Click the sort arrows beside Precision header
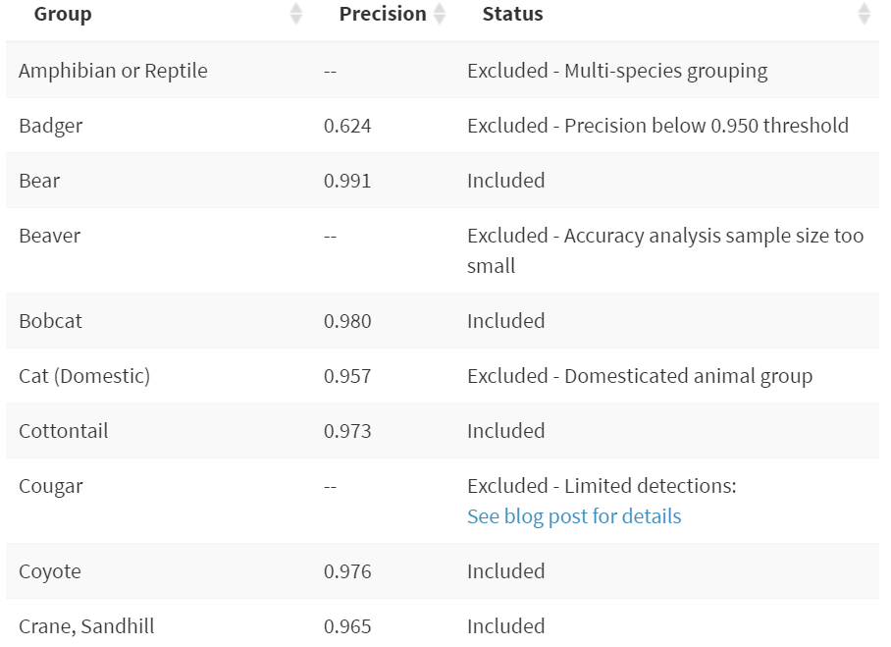This screenshot has width=891, height=647. (x=440, y=14)
